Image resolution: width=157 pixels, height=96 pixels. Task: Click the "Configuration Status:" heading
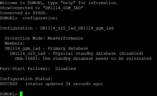point(26,79)
